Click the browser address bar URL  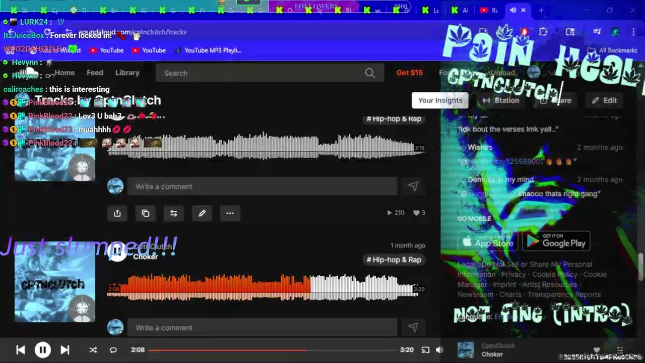point(133,32)
